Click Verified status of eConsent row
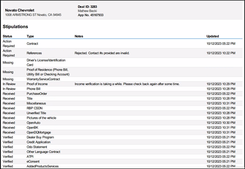Image resolution: width=245 pixels, height=169 pixels. 8,161
